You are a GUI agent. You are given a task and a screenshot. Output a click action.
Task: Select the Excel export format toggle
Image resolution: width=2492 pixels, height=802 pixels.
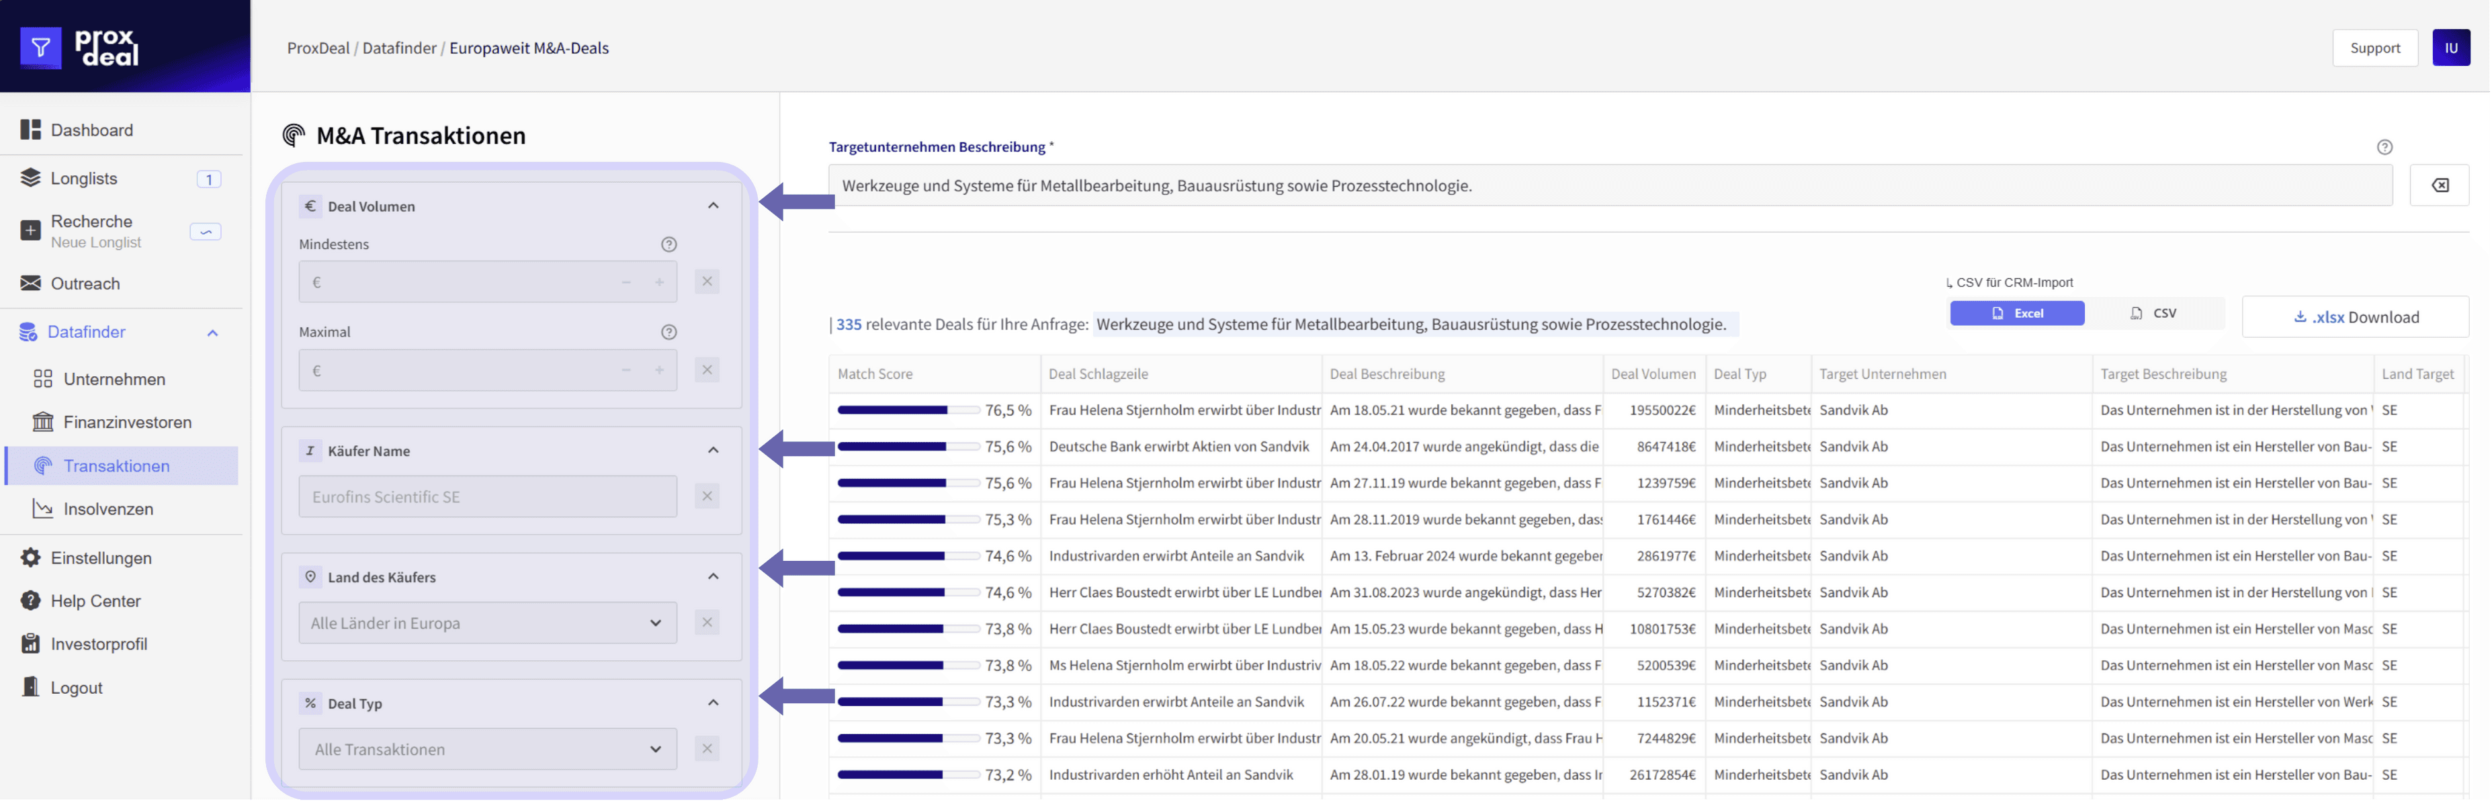coord(2016,314)
